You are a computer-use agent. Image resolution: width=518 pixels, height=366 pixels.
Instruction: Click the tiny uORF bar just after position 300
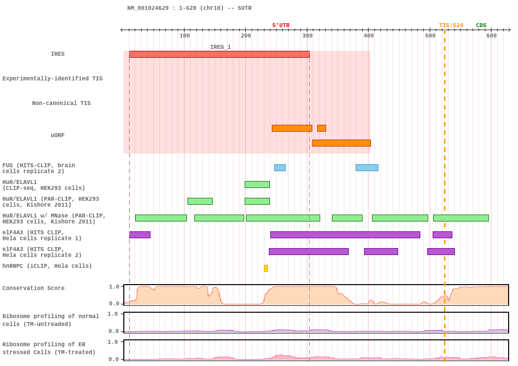(x=322, y=128)
